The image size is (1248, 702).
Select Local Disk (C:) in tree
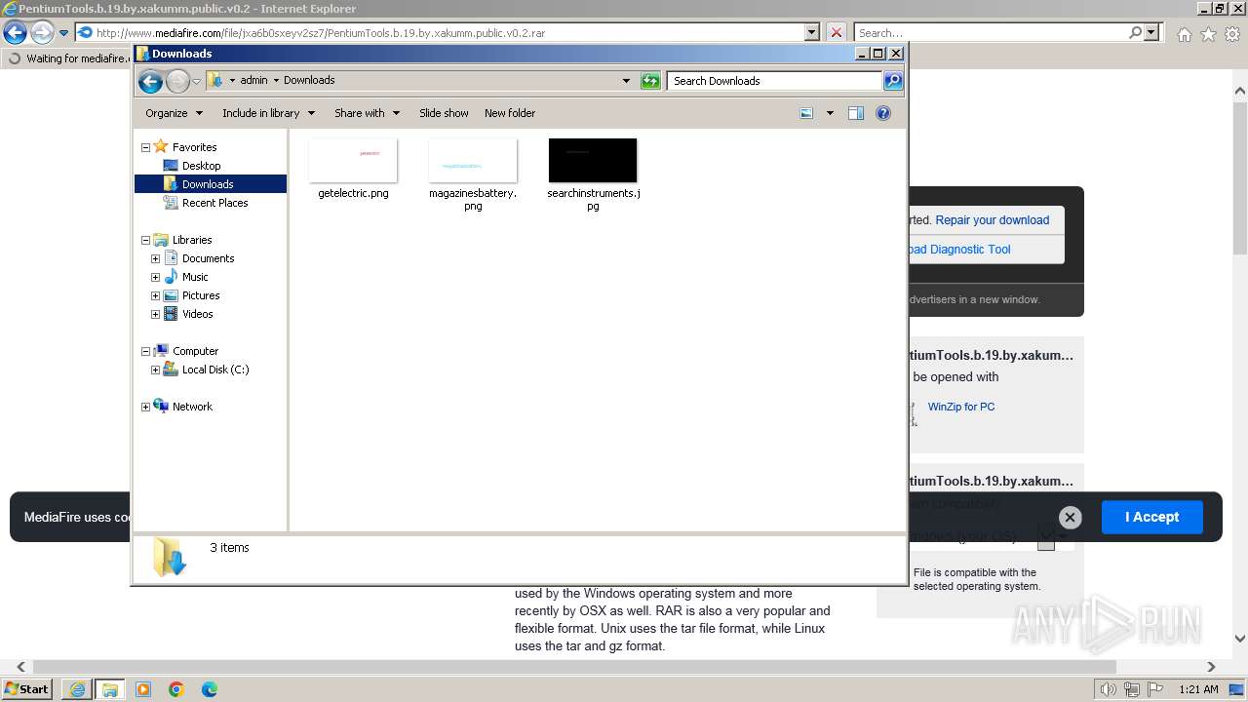(x=215, y=370)
